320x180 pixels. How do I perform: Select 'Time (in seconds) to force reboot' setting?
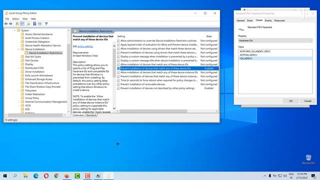[167, 80]
